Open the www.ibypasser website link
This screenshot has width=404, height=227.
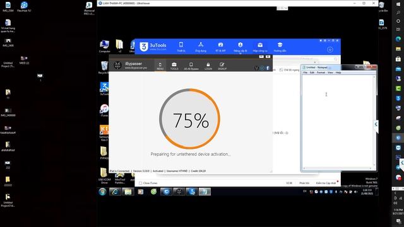(x=136, y=68)
